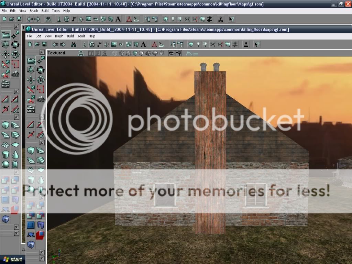Collapse the top section arrow of front toolbox
352x264 pixels.
coord(42,52)
